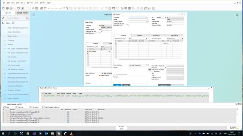
Task: Open the Tools menu
Action: coord(36,3)
